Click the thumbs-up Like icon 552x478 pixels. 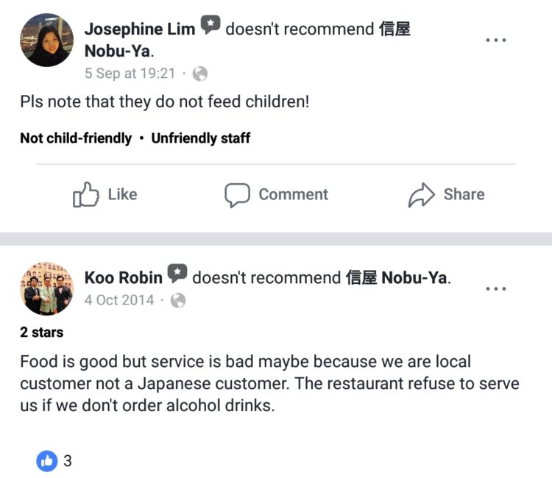coord(85,195)
